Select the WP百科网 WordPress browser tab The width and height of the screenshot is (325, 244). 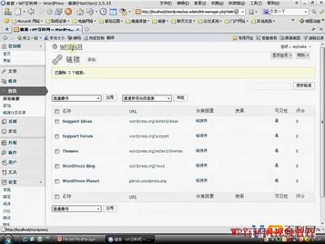(x=47, y=29)
